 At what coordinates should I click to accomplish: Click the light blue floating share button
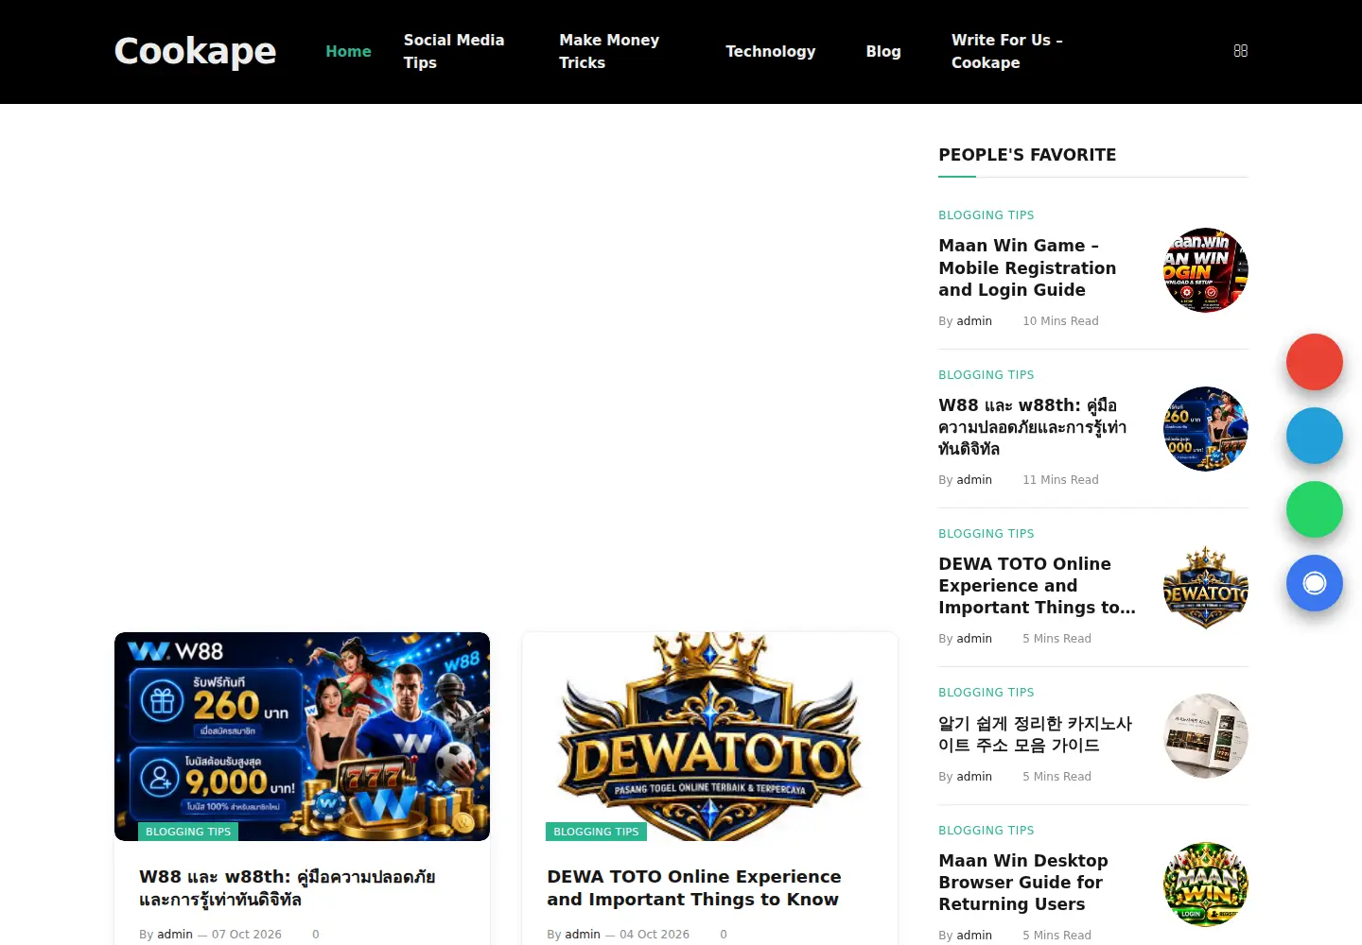point(1315,436)
